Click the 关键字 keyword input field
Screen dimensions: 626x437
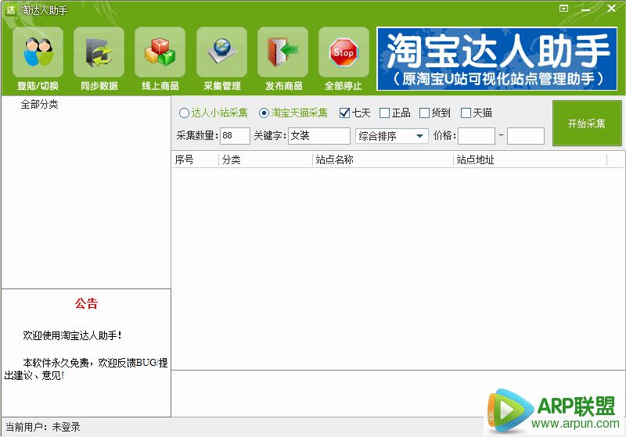point(318,136)
